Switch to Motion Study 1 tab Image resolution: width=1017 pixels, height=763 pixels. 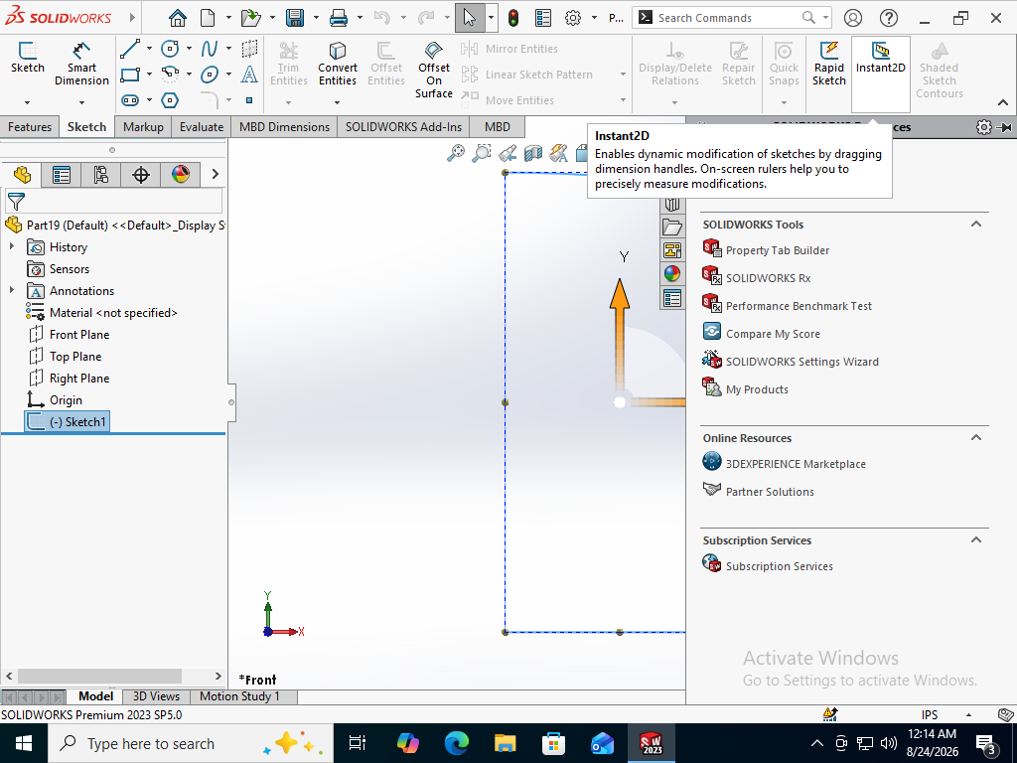pos(239,696)
